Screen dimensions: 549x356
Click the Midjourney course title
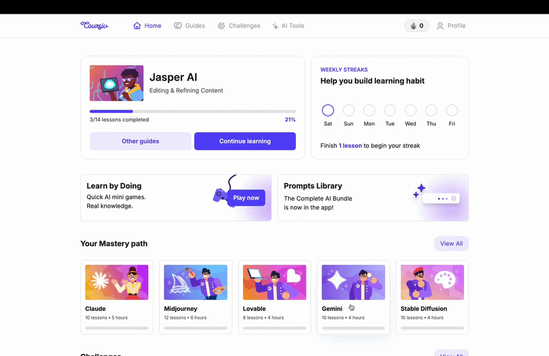180,309
